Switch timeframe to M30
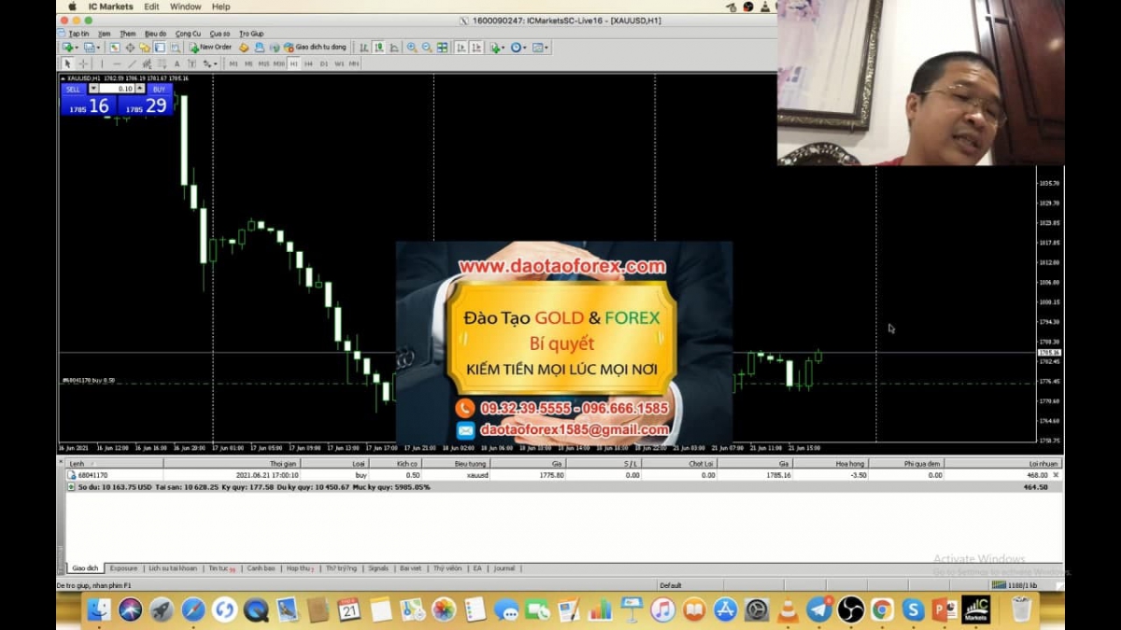This screenshot has width=1121, height=630. [278, 63]
